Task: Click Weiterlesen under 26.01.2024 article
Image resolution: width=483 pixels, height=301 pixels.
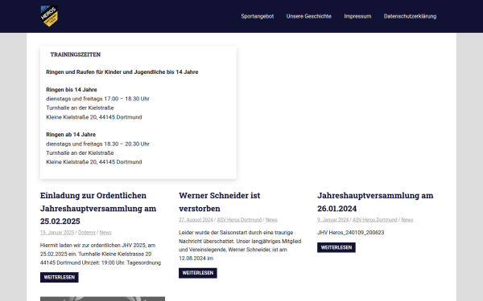Action: (336, 247)
